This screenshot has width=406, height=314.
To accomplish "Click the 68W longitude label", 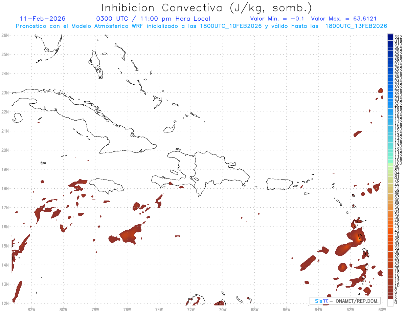I will (254, 309).
